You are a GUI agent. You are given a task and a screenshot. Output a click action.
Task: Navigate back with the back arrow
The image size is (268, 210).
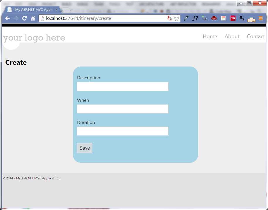pos(7,18)
